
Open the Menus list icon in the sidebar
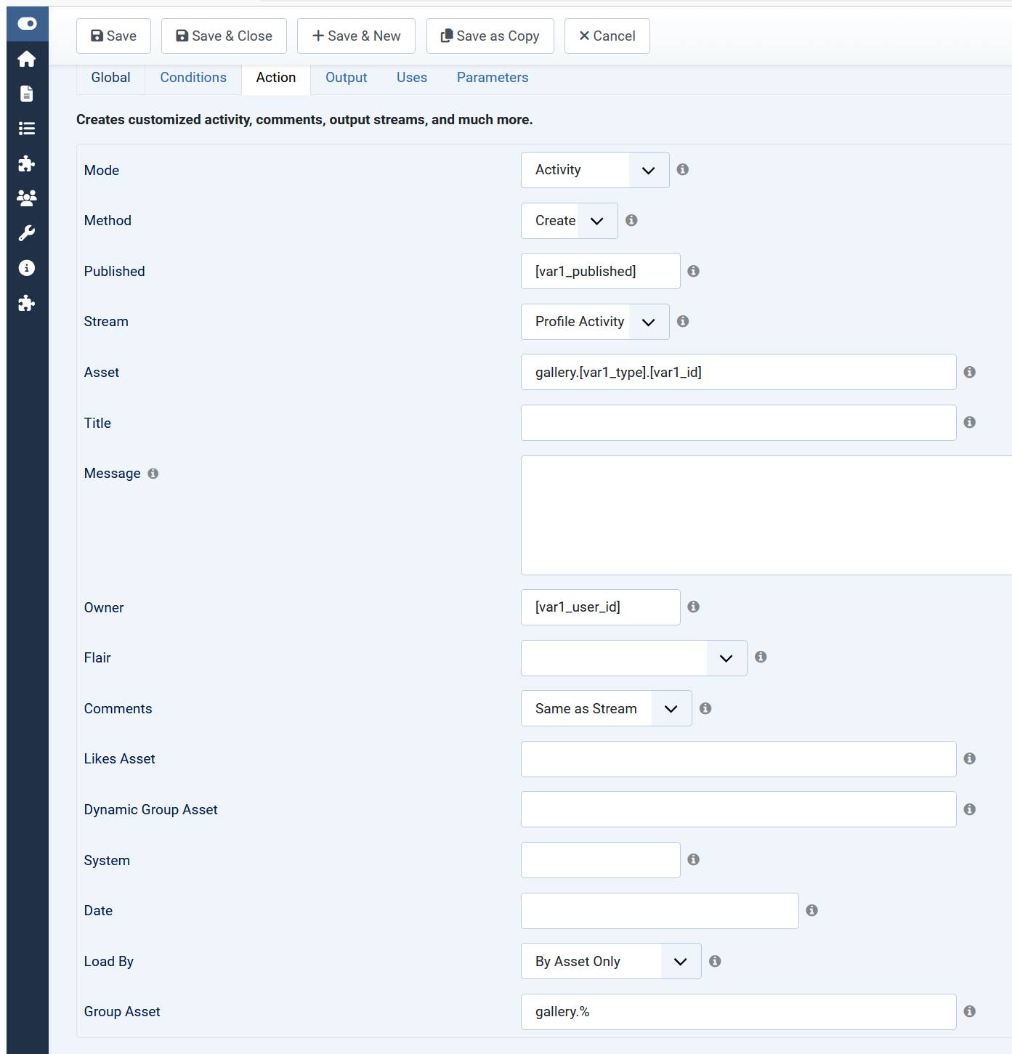[x=27, y=129]
